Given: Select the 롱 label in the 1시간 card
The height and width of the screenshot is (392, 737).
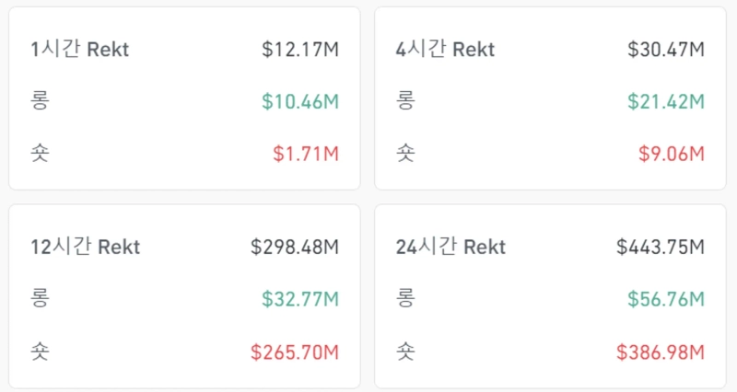Looking at the screenshot, I should click(40, 100).
